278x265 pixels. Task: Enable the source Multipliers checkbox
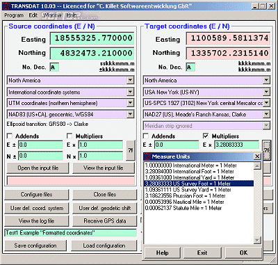[x=69, y=136]
